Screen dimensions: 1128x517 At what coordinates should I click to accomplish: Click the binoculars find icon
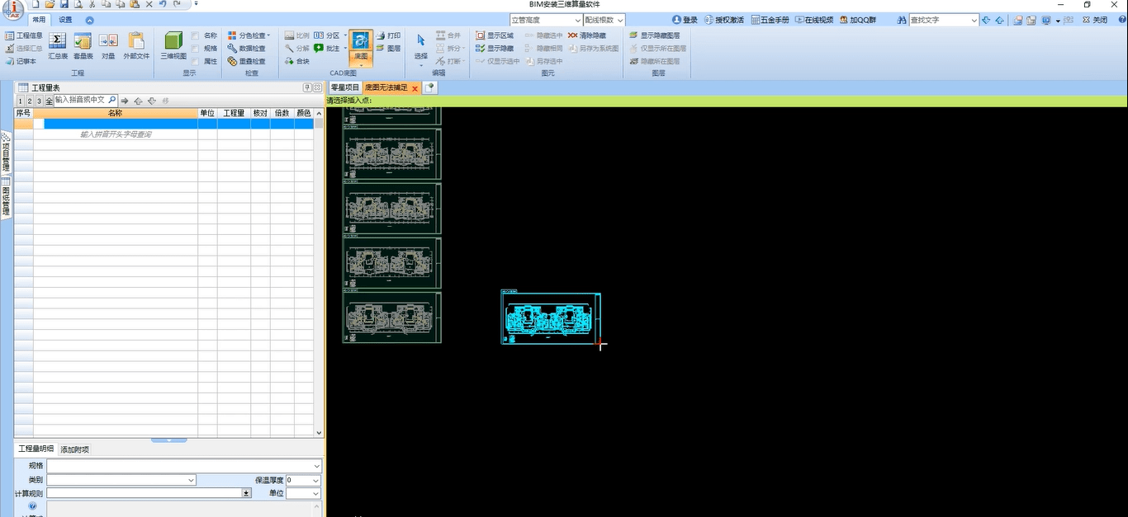pyautogui.click(x=902, y=20)
